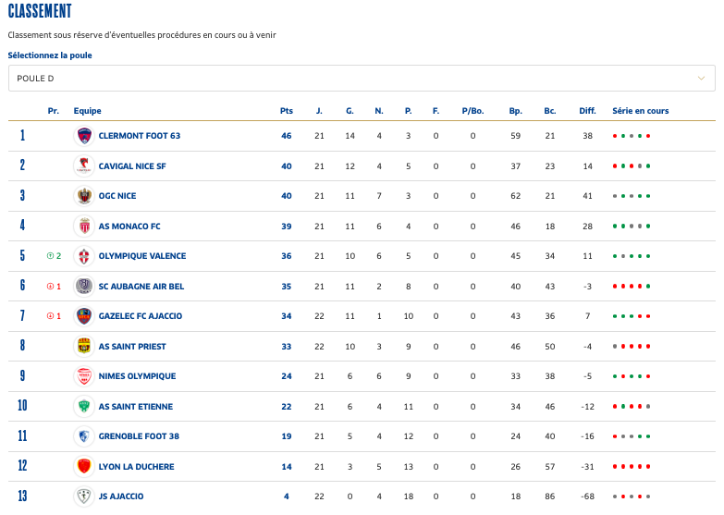Click the Diff. column header

click(x=587, y=111)
